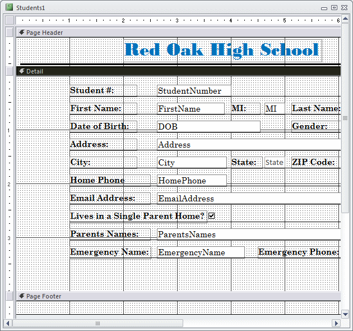Minimize the Students1 window

(324, 8)
